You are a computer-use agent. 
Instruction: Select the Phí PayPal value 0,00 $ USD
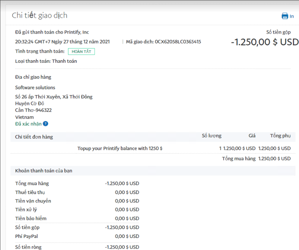[127, 236]
